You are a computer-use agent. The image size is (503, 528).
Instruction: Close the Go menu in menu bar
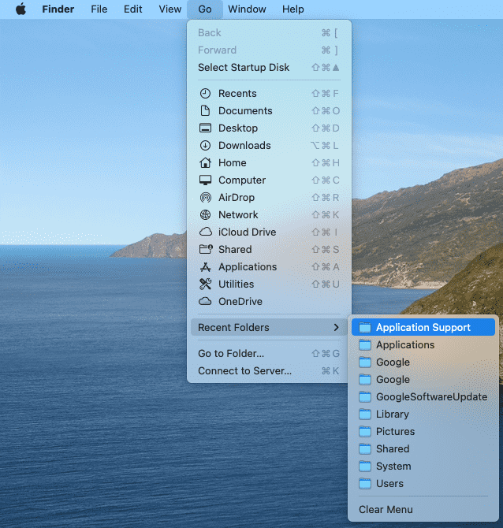pos(205,9)
